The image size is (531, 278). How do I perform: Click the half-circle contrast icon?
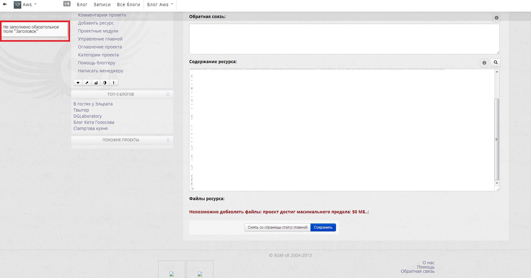pyautogui.click(x=105, y=83)
